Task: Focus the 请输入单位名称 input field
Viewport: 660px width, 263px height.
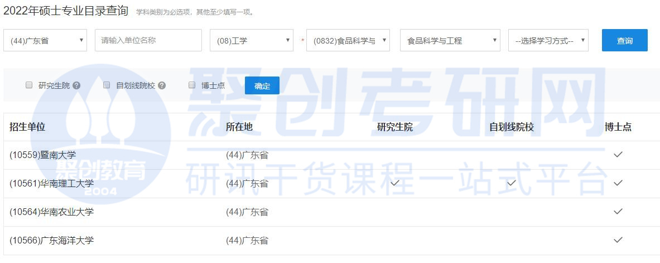Action: tap(148, 40)
